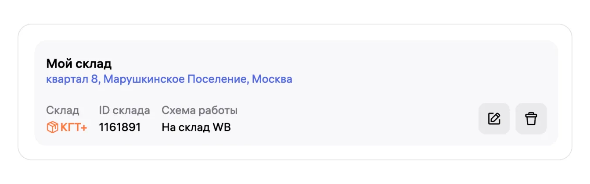Click the word "Мой" in the title
The height and width of the screenshot is (184, 590).
57,64
